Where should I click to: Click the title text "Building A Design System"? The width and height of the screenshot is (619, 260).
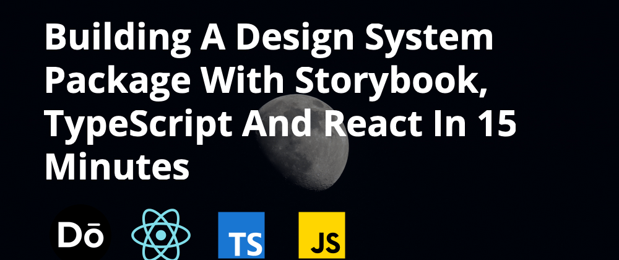(x=269, y=38)
